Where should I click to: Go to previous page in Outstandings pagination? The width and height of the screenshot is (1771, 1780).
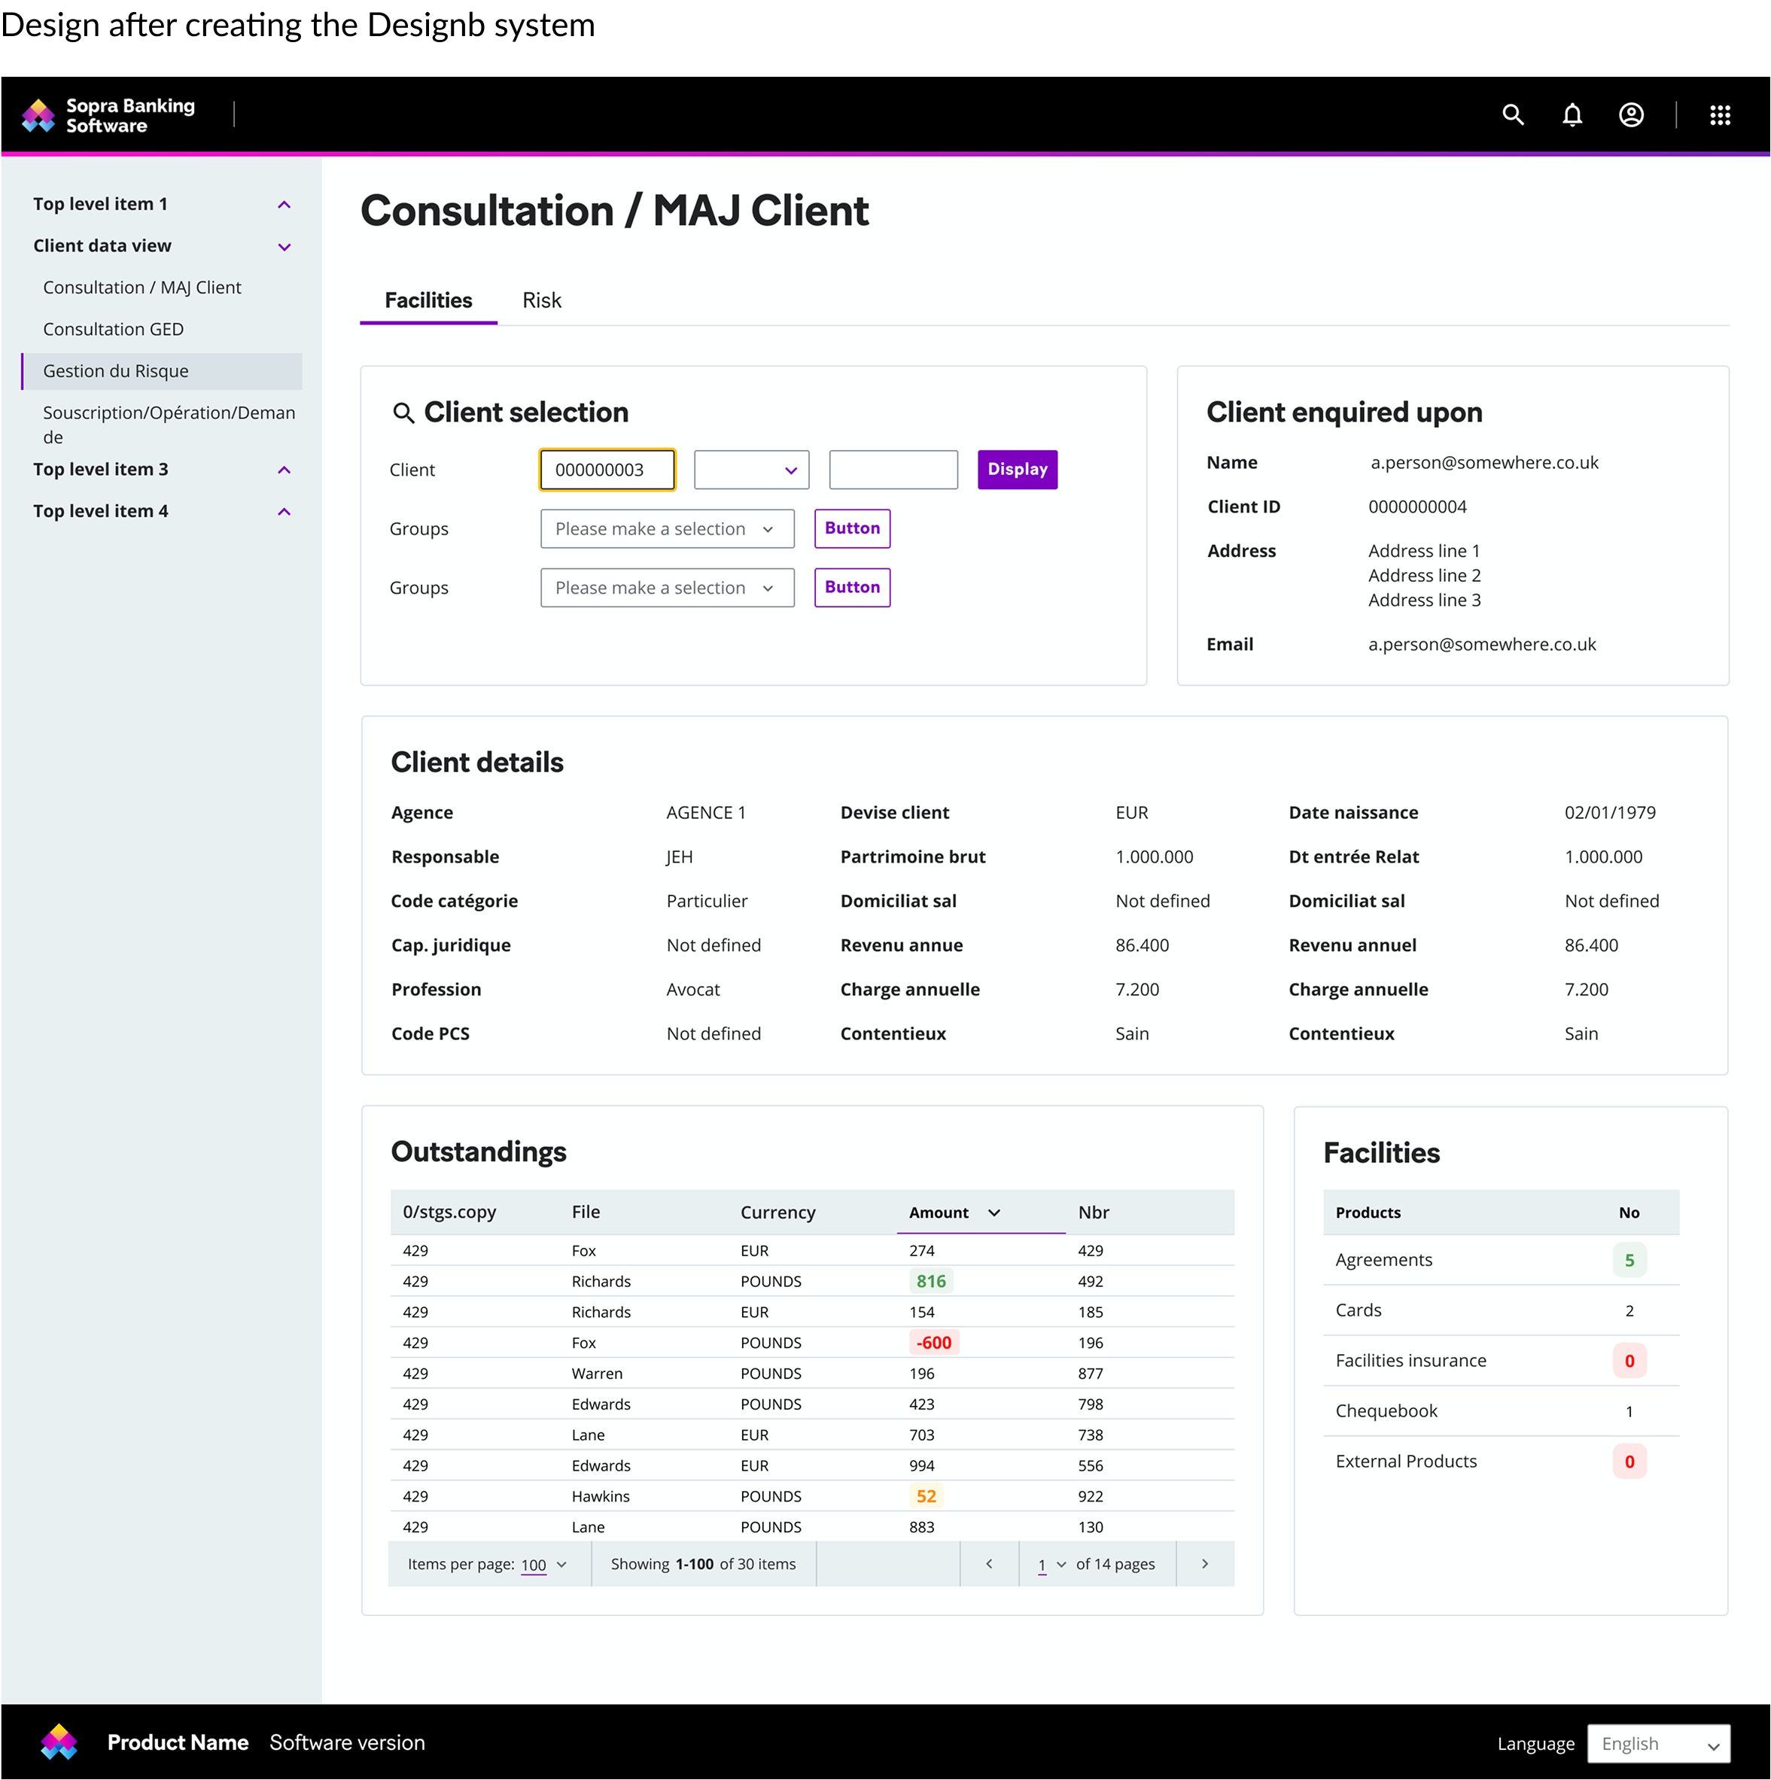point(989,1563)
